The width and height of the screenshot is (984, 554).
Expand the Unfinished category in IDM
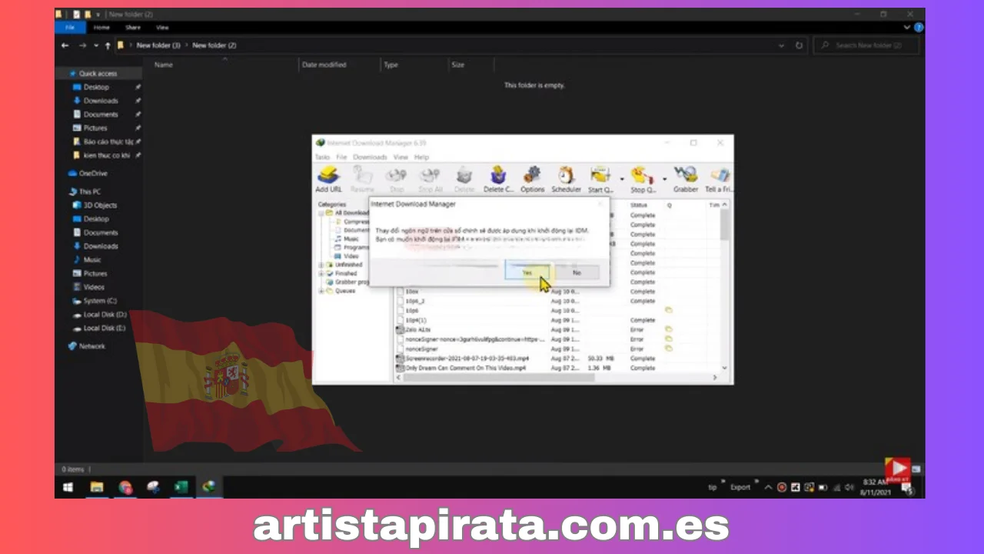pos(321,265)
